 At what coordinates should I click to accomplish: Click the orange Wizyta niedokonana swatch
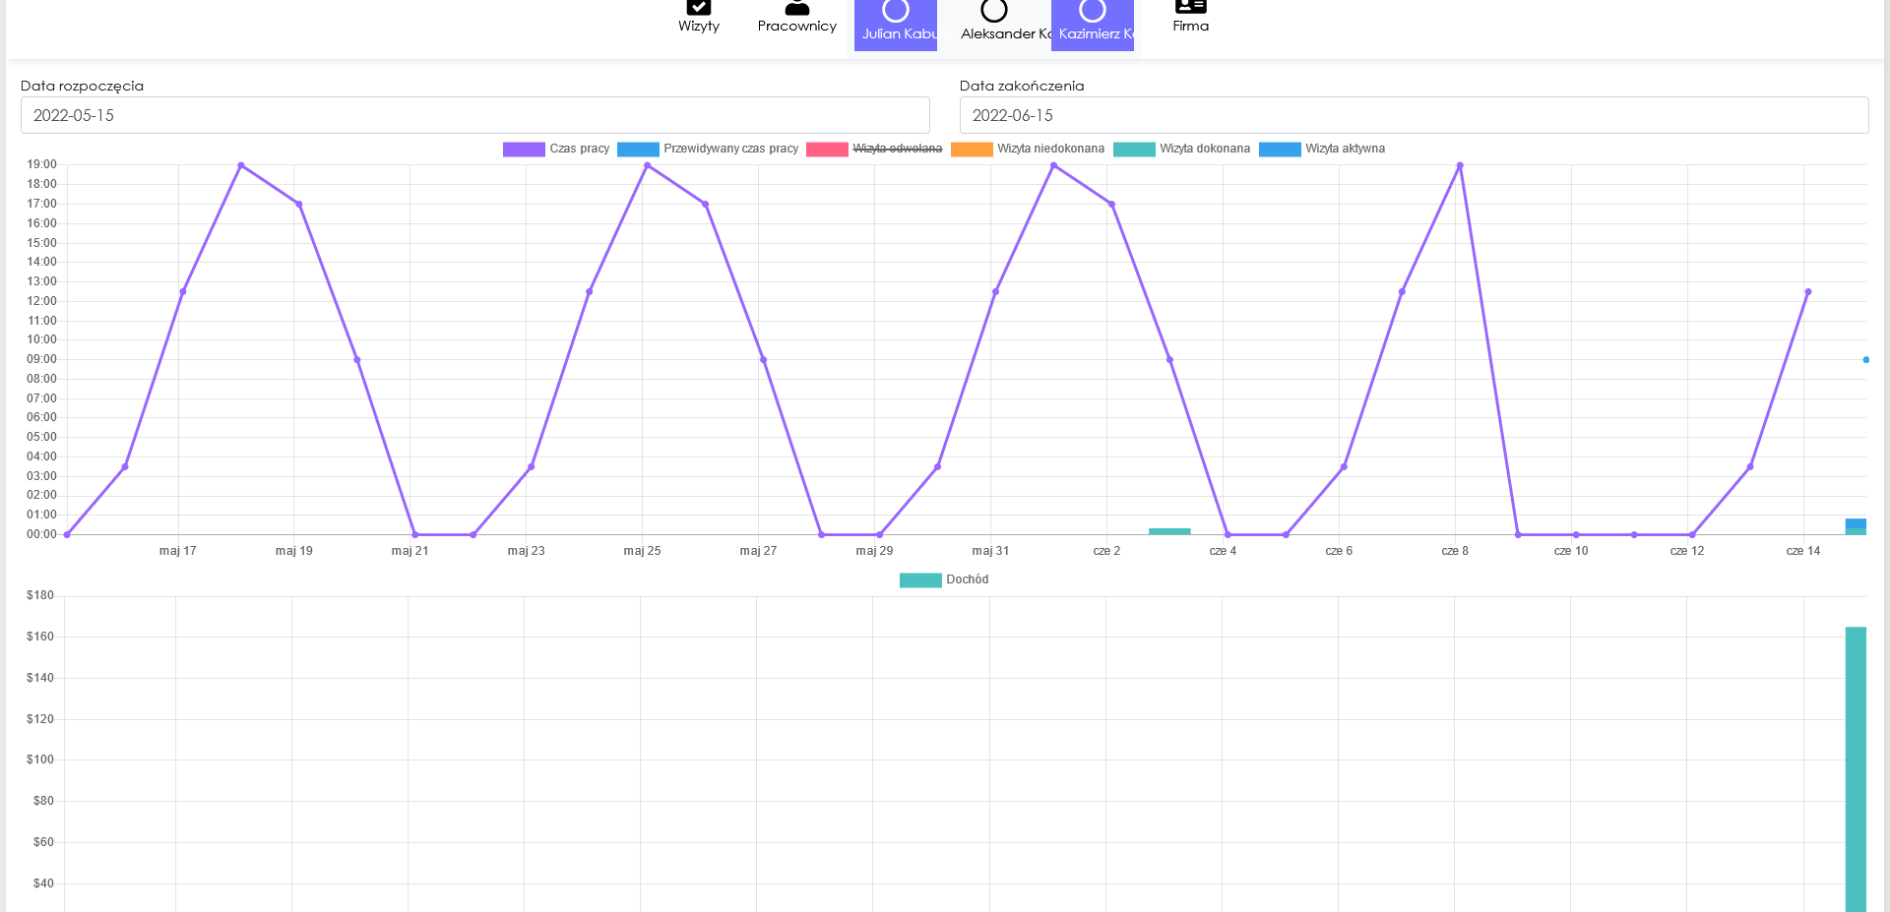click(x=972, y=150)
